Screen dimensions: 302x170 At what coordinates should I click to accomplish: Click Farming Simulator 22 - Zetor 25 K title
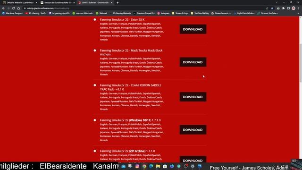[x=122, y=20]
